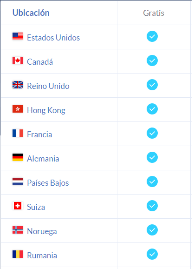The image size is (194, 269).
Task: Click the Hong Kong flag icon
Action: (x=18, y=109)
